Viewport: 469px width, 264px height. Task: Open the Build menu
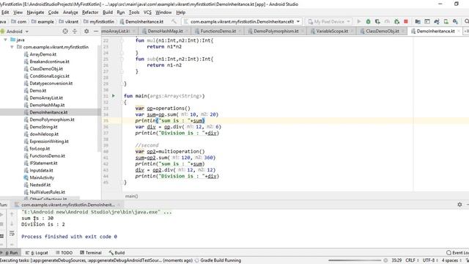[108, 12]
